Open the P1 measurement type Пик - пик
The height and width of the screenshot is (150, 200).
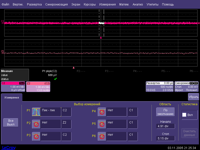pyautogui.click(x=51, y=112)
